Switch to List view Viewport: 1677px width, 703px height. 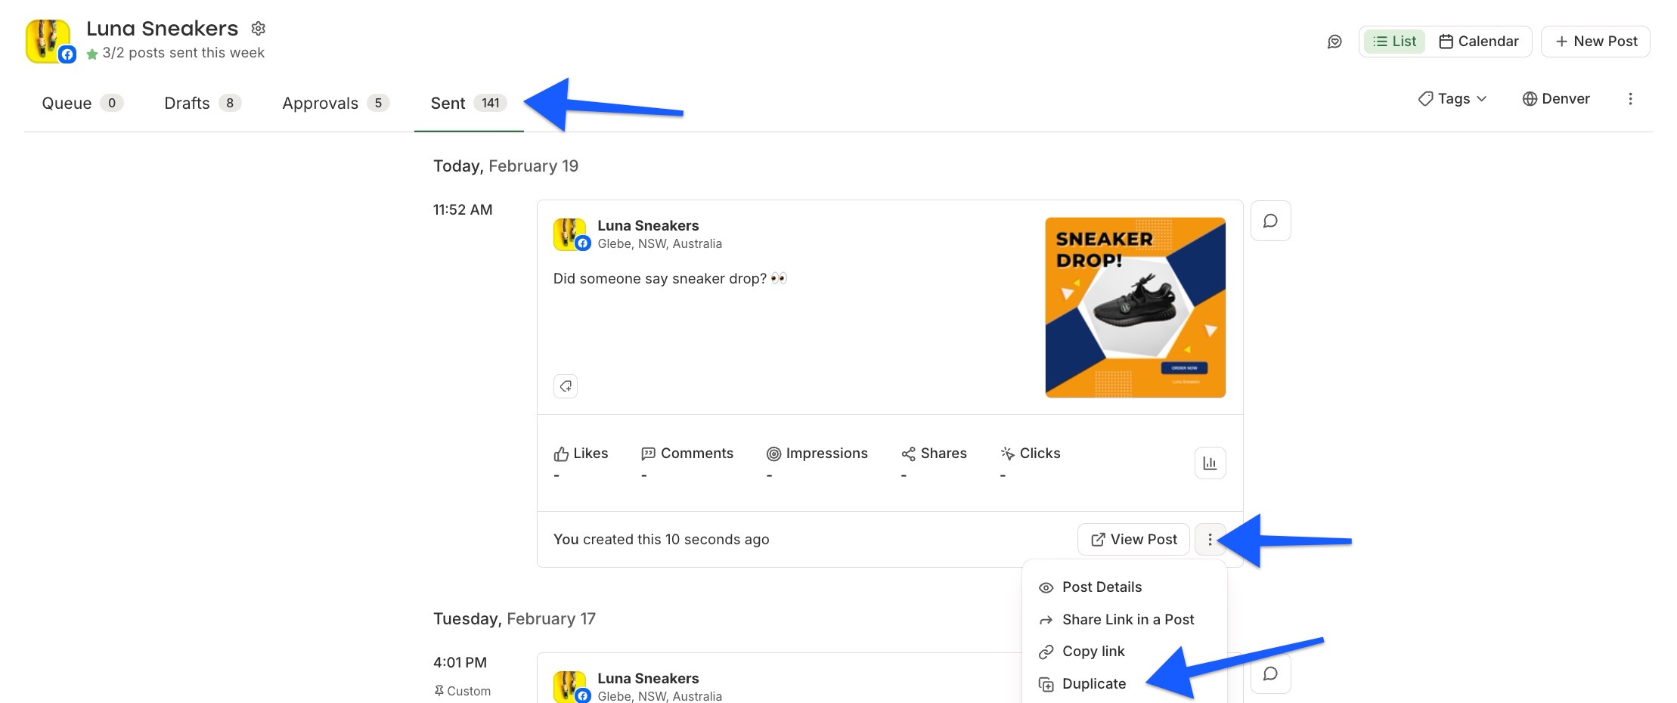tap(1394, 42)
